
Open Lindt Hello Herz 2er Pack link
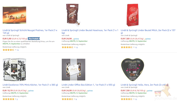144,85
